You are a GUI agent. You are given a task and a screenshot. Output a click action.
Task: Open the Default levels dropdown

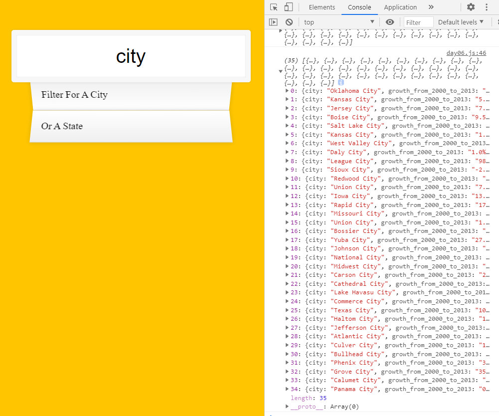[x=461, y=22]
